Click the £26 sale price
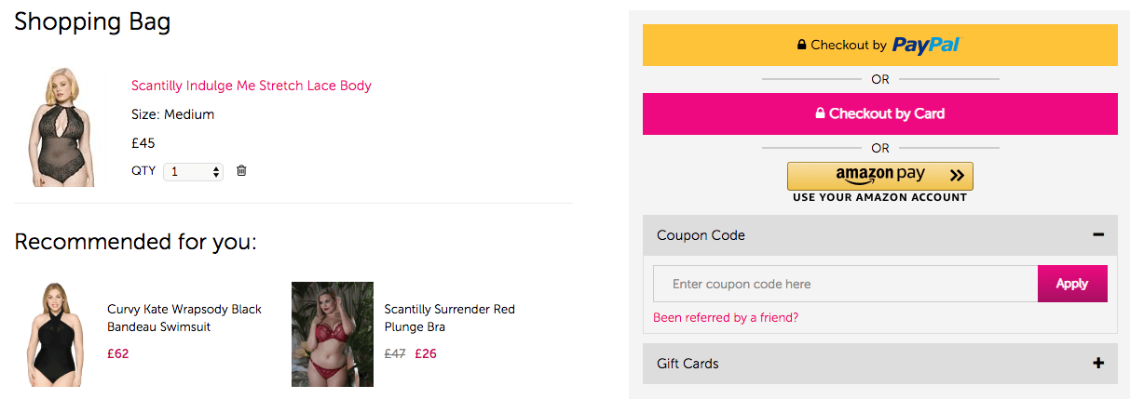 click(426, 353)
